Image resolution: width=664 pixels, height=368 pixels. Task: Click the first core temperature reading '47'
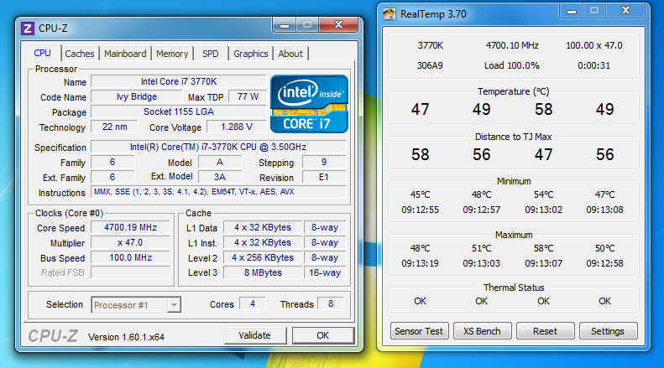tap(420, 109)
